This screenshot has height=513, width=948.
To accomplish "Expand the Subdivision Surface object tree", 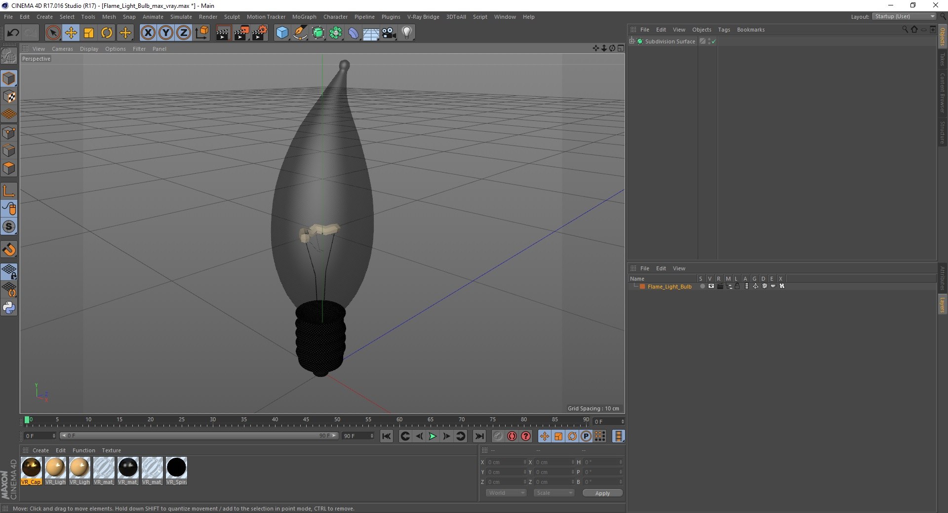I will [x=632, y=41].
